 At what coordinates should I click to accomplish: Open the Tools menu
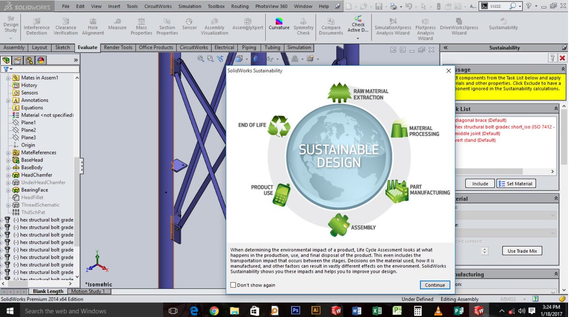[132, 6]
